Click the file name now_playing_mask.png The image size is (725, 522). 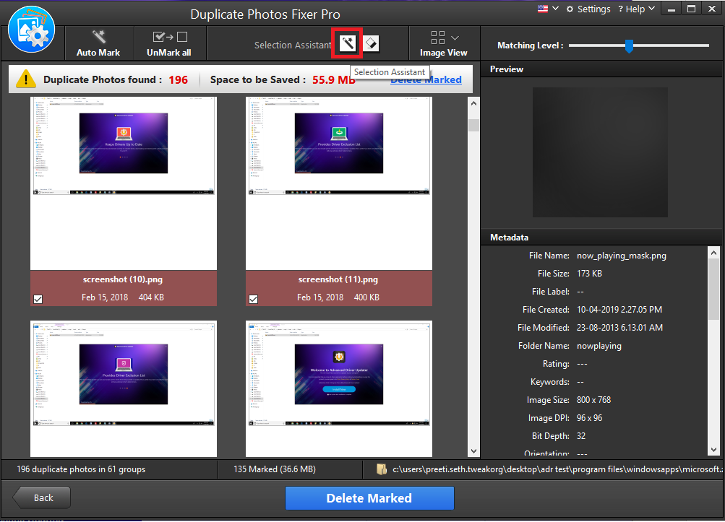coord(622,256)
